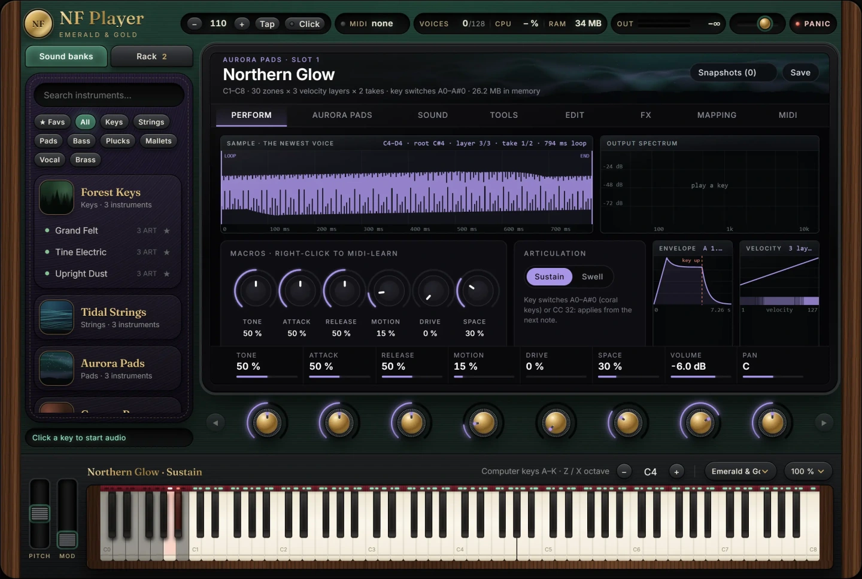Viewport: 862px width, 579px height.
Task: Click the Tidal Strings thumbnail image
Action: 56,317
